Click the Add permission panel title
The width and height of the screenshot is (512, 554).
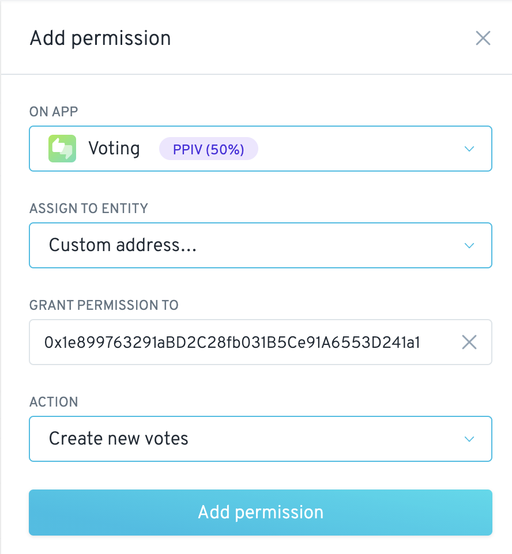(x=100, y=39)
